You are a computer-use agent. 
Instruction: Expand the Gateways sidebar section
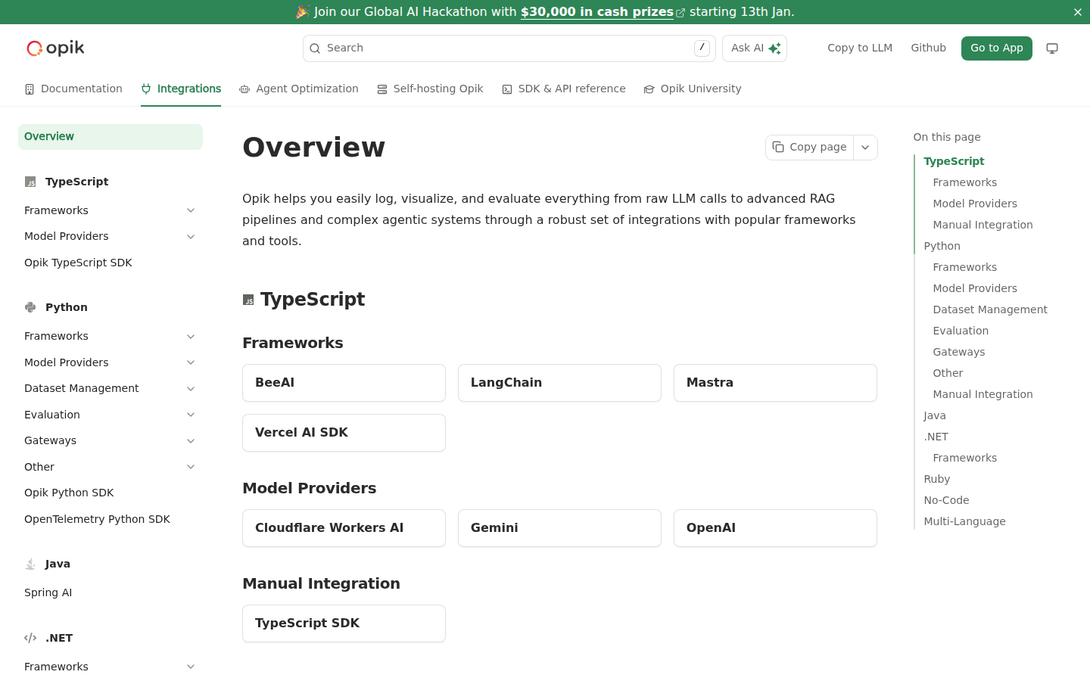click(x=191, y=441)
